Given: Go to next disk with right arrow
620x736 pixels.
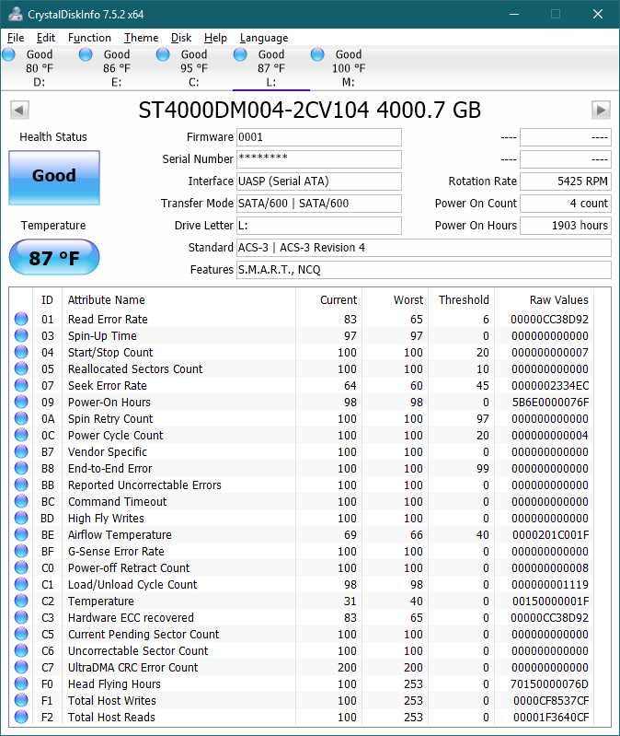Looking at the screenshot, I should click(601, 111).
